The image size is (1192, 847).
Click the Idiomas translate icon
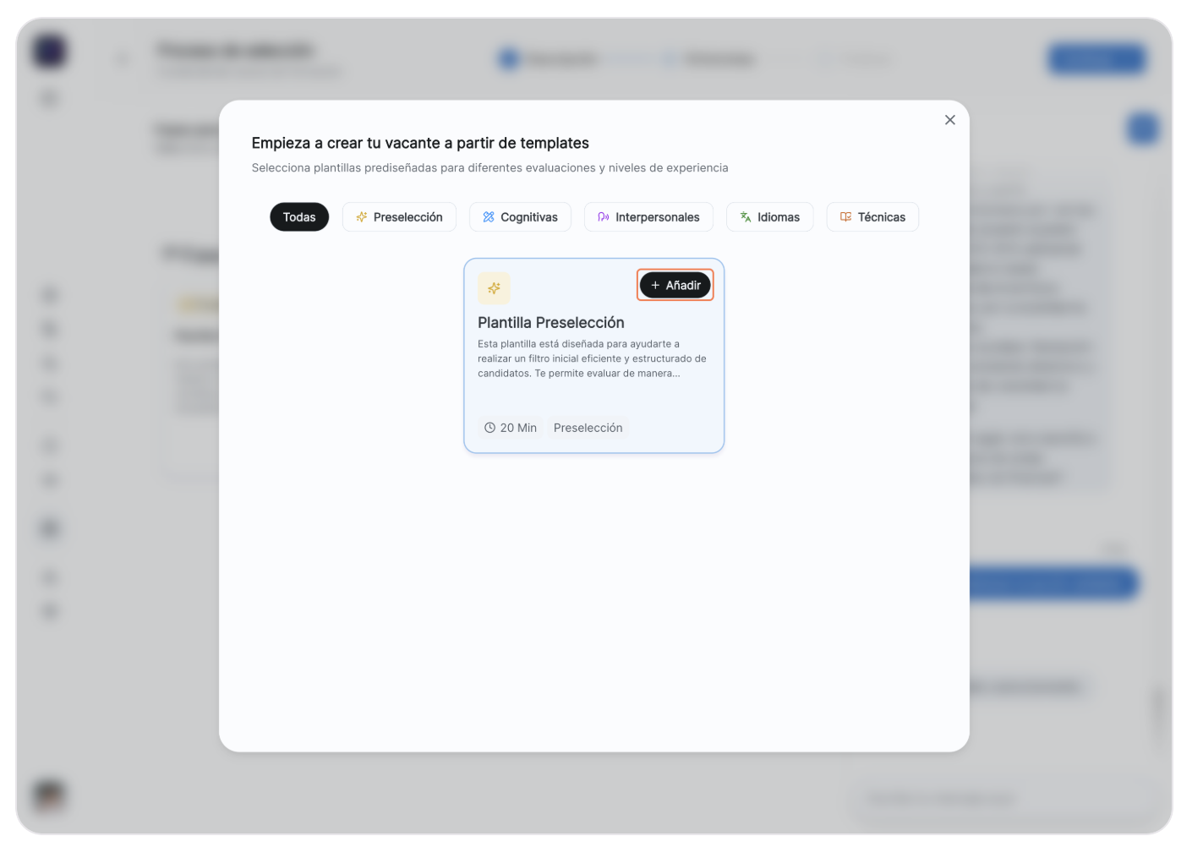[746, 217]
